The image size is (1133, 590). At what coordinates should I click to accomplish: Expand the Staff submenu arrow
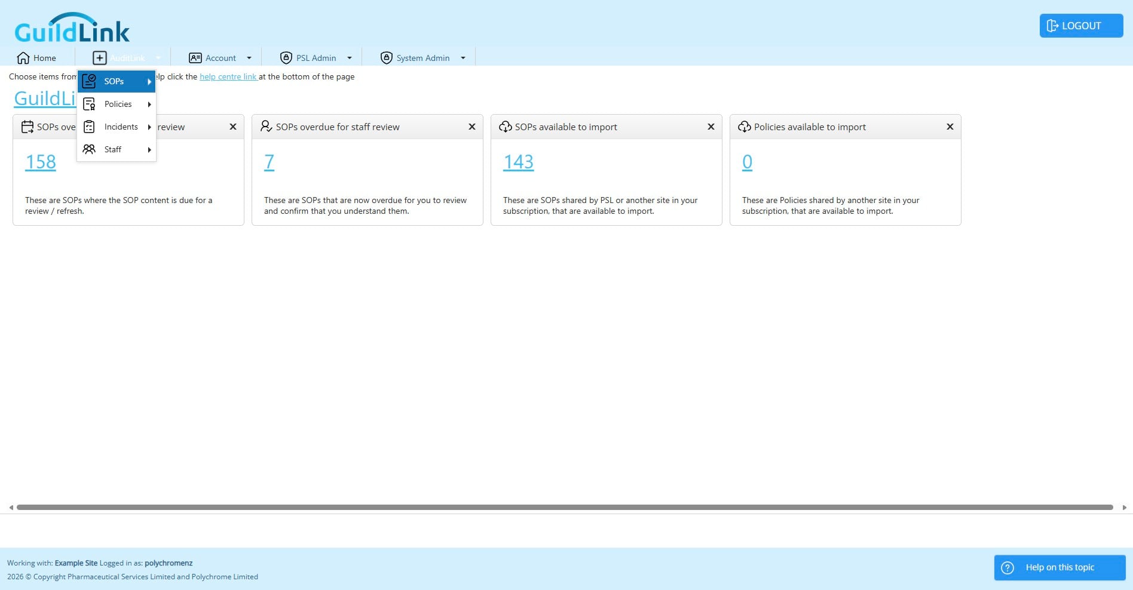(x=149, y=150)
